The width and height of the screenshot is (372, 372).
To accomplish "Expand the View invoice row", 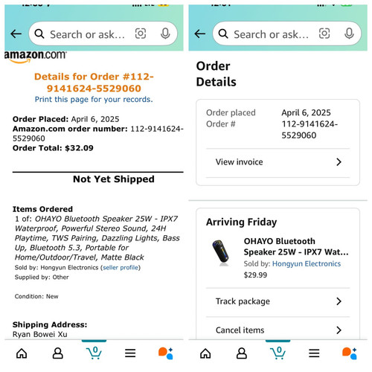I will tap(278, 162).
